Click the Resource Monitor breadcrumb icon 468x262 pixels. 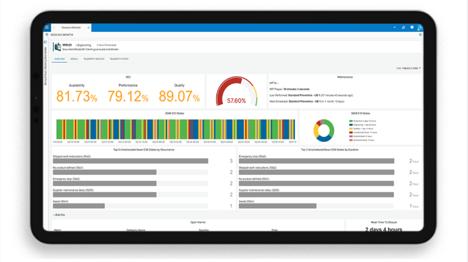click(47, 35)
